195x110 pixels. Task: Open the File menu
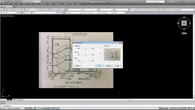4,4
